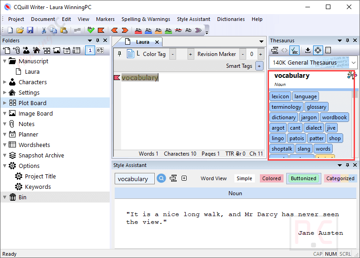Open Spelling & Warnings menu
The width and height of the screenshot is (360, 258).
(146, 19)
